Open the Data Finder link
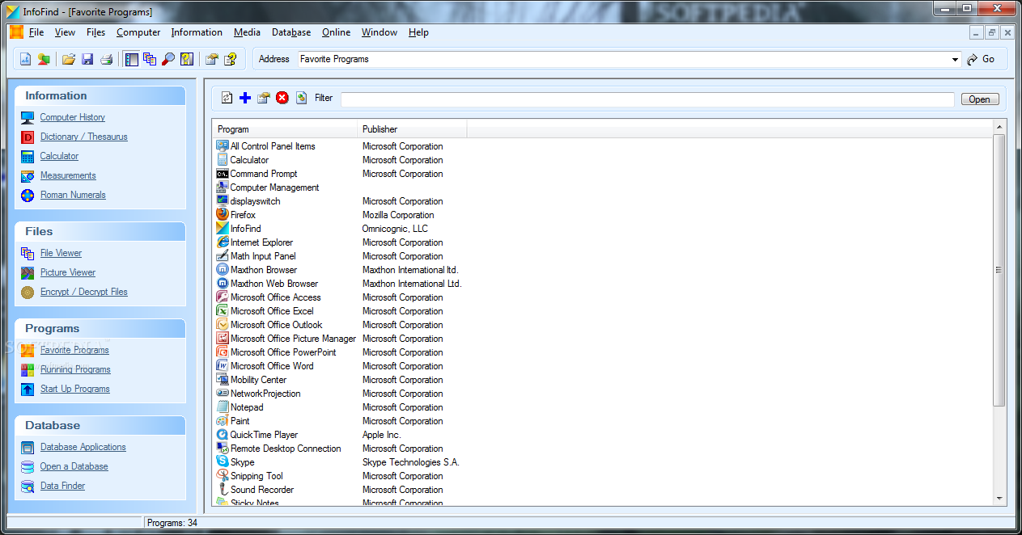 [62, 486]
